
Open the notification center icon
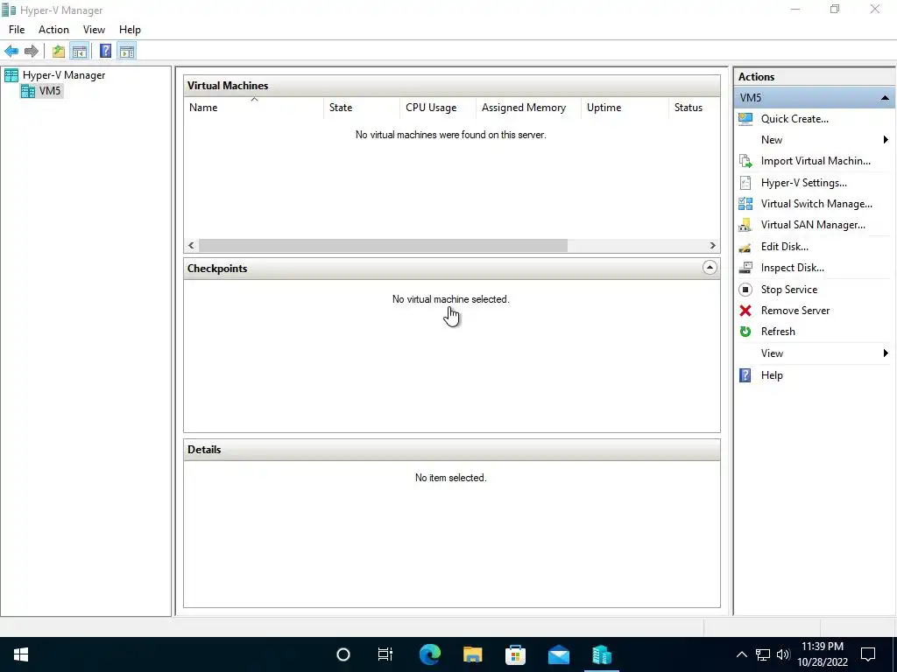click(x=868, y=654)
